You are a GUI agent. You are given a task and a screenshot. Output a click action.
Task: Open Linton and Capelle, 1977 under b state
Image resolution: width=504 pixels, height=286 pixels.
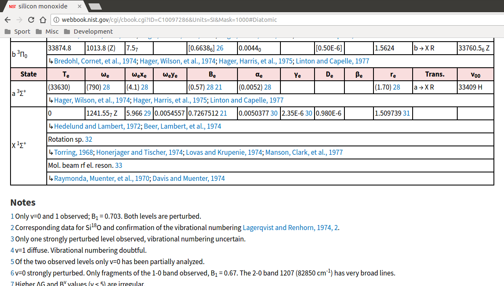332,61
